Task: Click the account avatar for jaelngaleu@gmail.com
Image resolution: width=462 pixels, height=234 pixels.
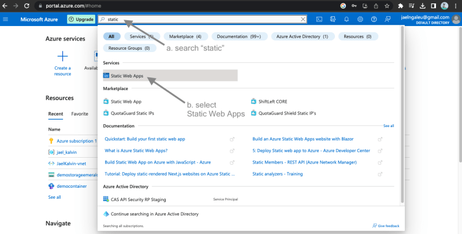Action: tap(456, 20)
